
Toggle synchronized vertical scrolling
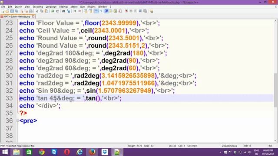pyautogui.click(x=86, y=11)
